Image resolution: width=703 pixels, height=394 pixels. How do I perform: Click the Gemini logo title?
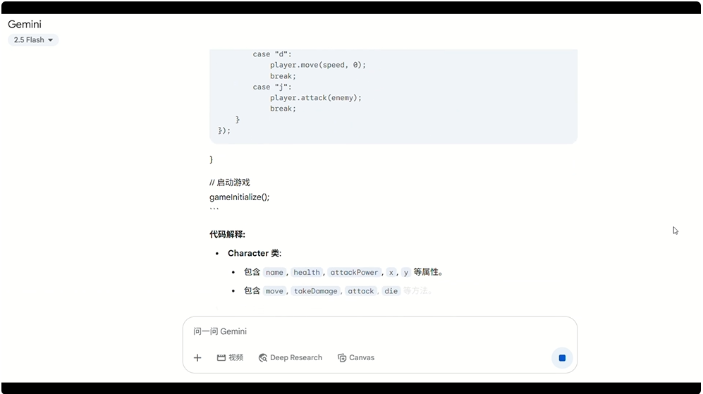tap(25, 24)
